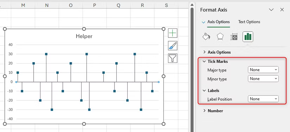This screenshot has height=132, width=290.
Task: Select column M header
Action: (23, 5)
